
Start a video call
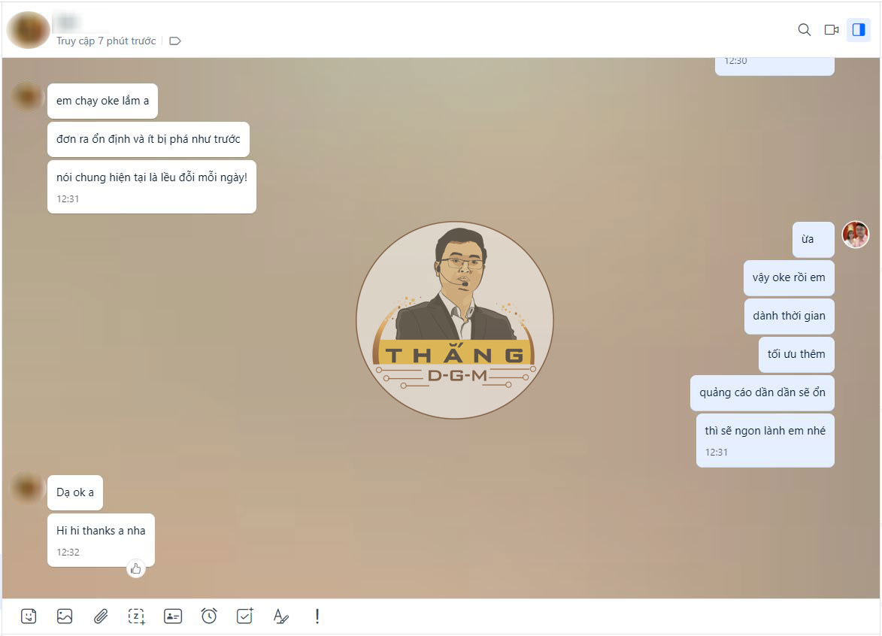[x=832, y=30]
